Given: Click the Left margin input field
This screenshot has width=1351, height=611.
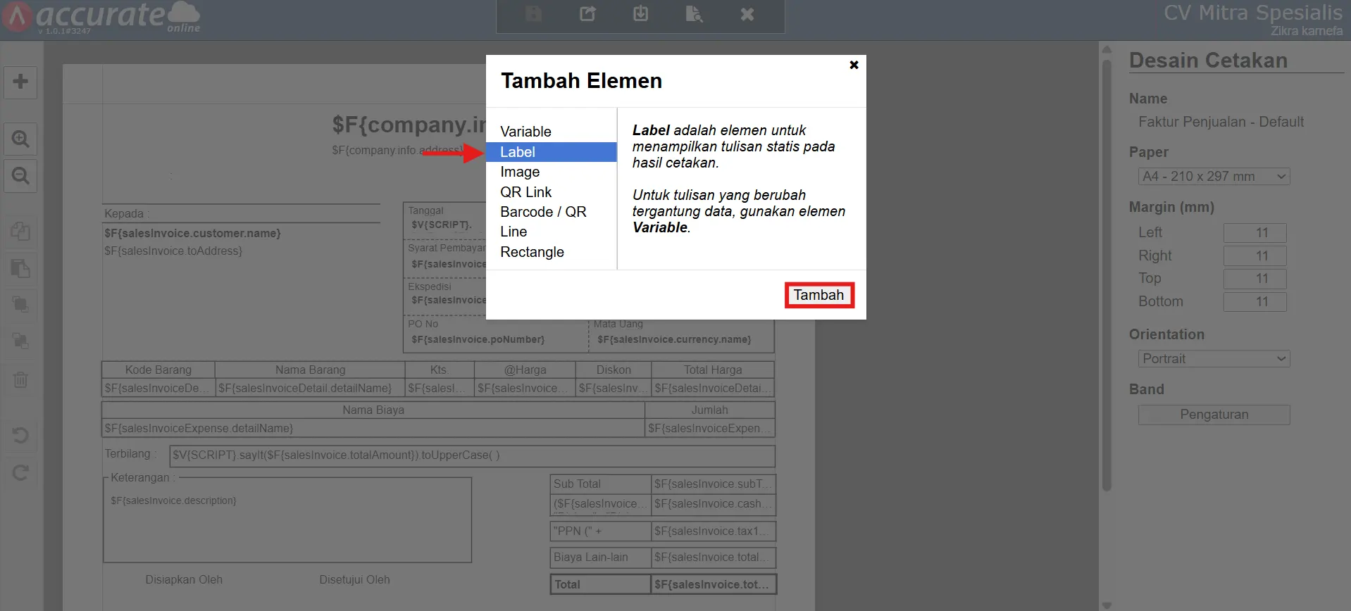Looking at the screenshot, I should (x=1254, y=233).
